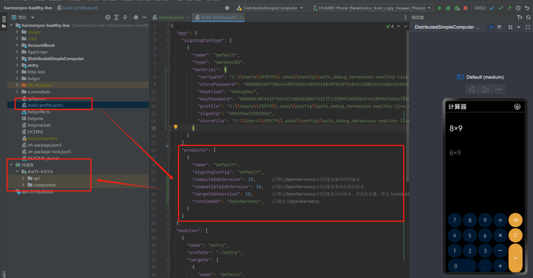Rotate preview device orientation icon

tap(485, 89)
